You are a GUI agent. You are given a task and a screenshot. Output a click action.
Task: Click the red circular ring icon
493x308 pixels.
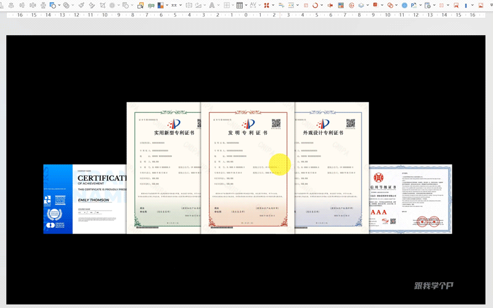click(315, 6)
